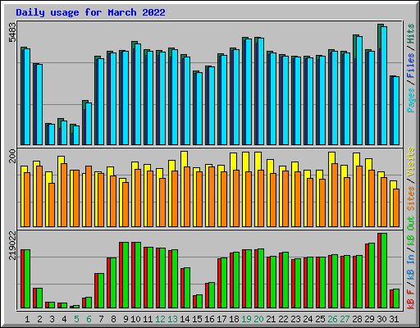
Task: Click day label 2 on the x-axis
Action: (x=39, y=319)
